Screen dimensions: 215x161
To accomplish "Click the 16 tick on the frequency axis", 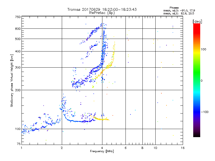I will pos(182,148).
